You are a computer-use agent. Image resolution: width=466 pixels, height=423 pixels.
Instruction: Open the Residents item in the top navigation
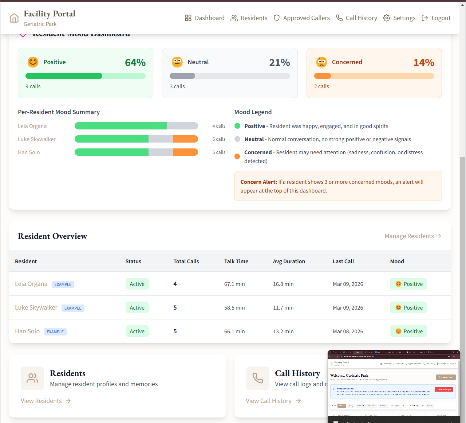[254, 18]
